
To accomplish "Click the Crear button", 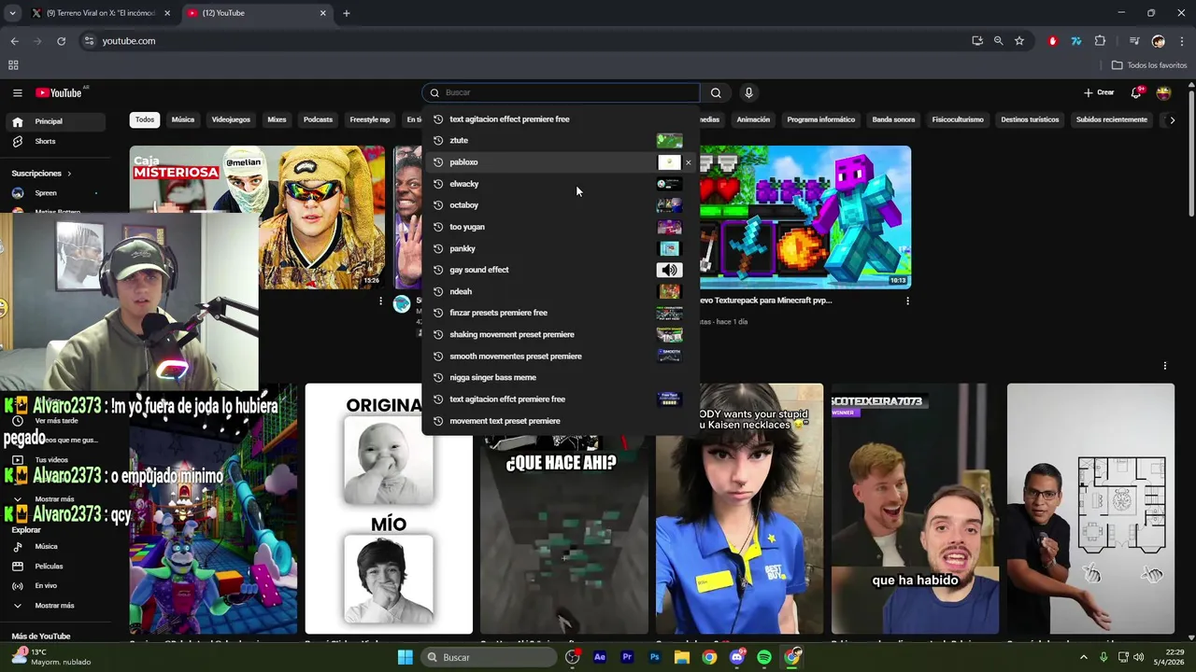I will (1100, 92).
